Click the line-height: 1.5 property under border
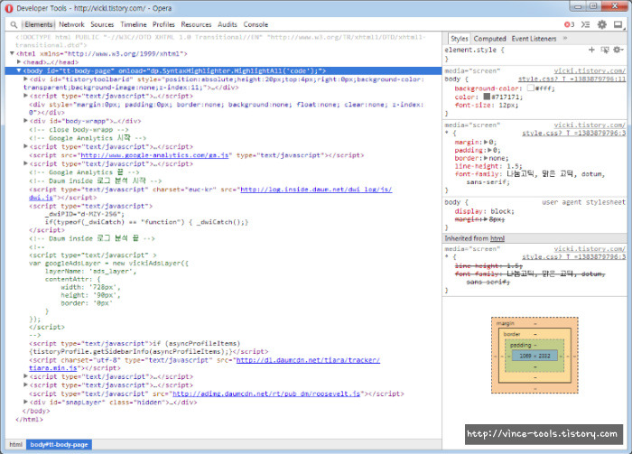 488,166
